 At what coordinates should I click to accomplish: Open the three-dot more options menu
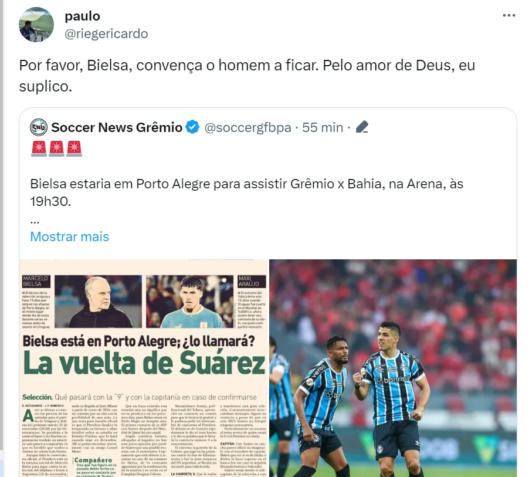coord(508,15)
